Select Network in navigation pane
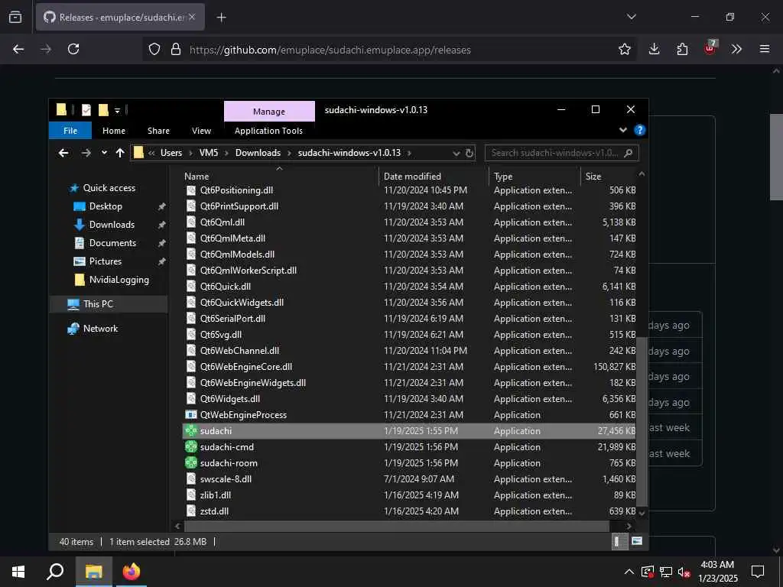Viewport: 783px width, 587px height. (x=100, y=329)
